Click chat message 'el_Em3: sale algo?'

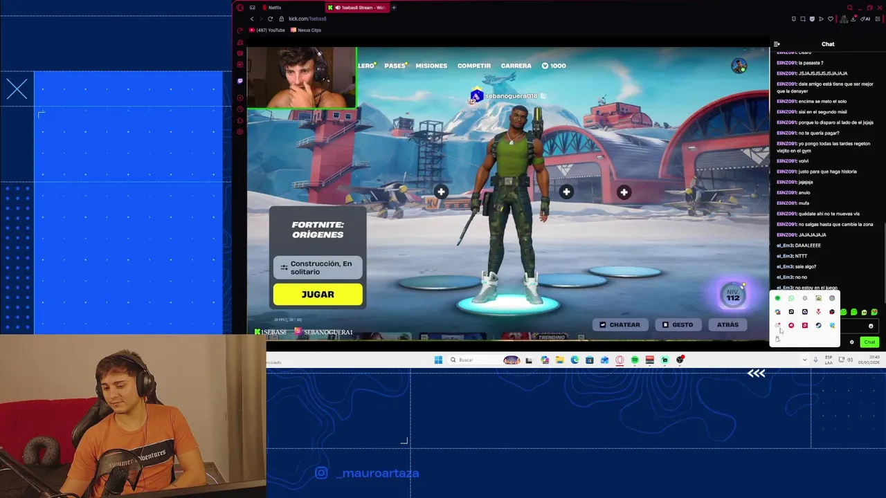(797, 266)
